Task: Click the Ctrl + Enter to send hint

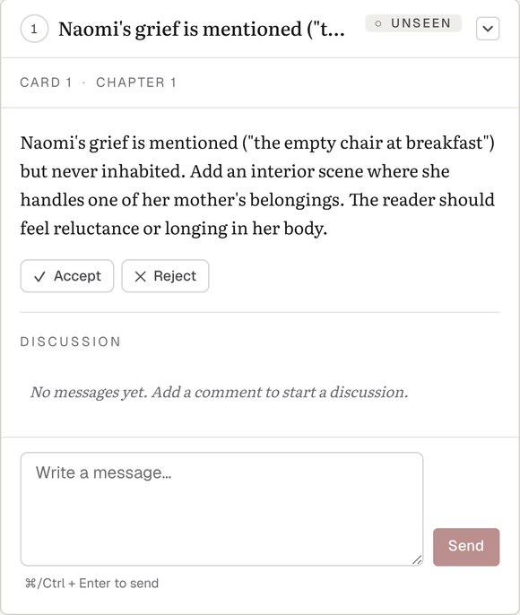Action: 91,584
